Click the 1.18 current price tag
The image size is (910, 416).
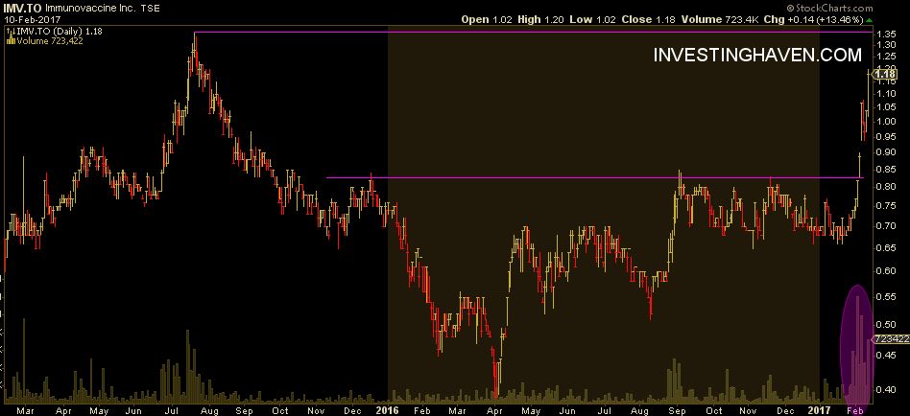[889, 73]
